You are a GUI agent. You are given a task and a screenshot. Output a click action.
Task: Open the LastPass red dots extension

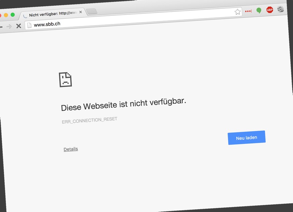(x=248, y=11)
